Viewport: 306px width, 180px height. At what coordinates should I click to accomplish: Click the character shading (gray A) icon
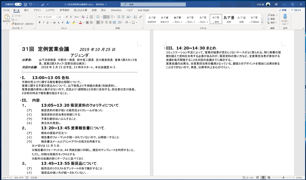[87, 23]
